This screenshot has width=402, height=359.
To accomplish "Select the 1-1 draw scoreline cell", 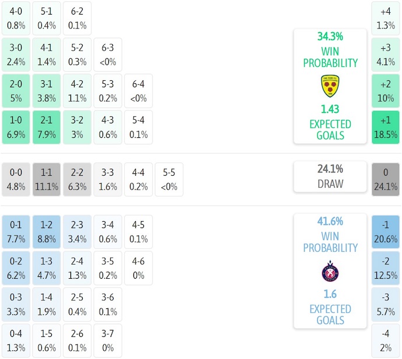I will (x=47, y=179).
